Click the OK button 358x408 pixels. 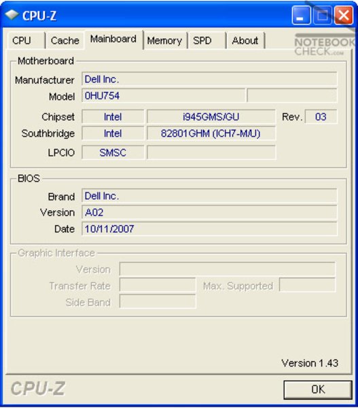(x=318, y=390)
